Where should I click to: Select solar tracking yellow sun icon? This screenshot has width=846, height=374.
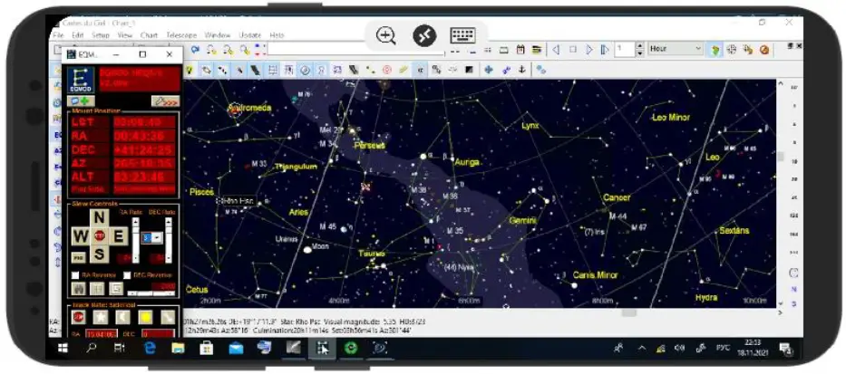144,318
